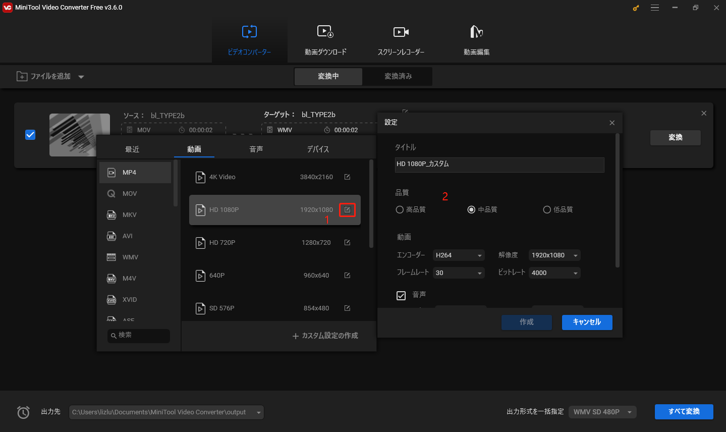Select the MP4 format in sidebar
The image size is (726, 432).
click(x=135, y=173)
